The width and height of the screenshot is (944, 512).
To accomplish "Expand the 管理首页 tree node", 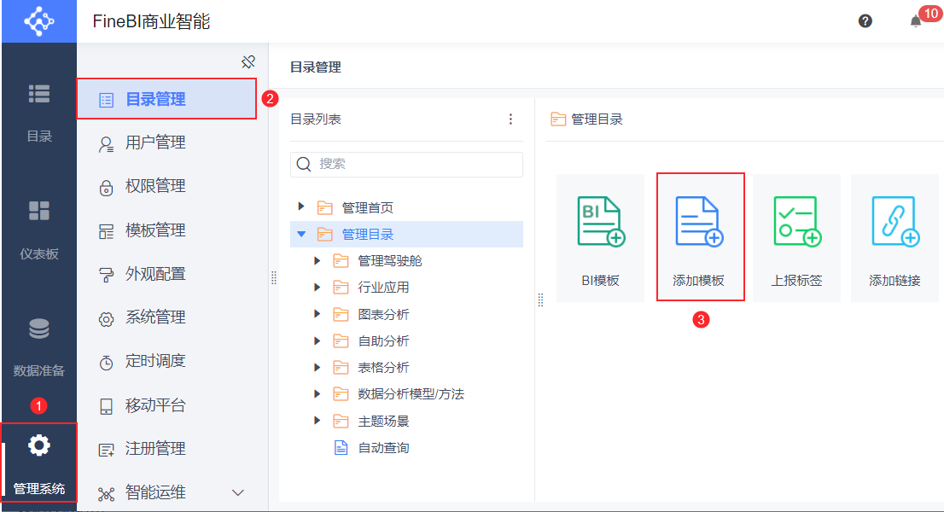I will pos(301,207).
